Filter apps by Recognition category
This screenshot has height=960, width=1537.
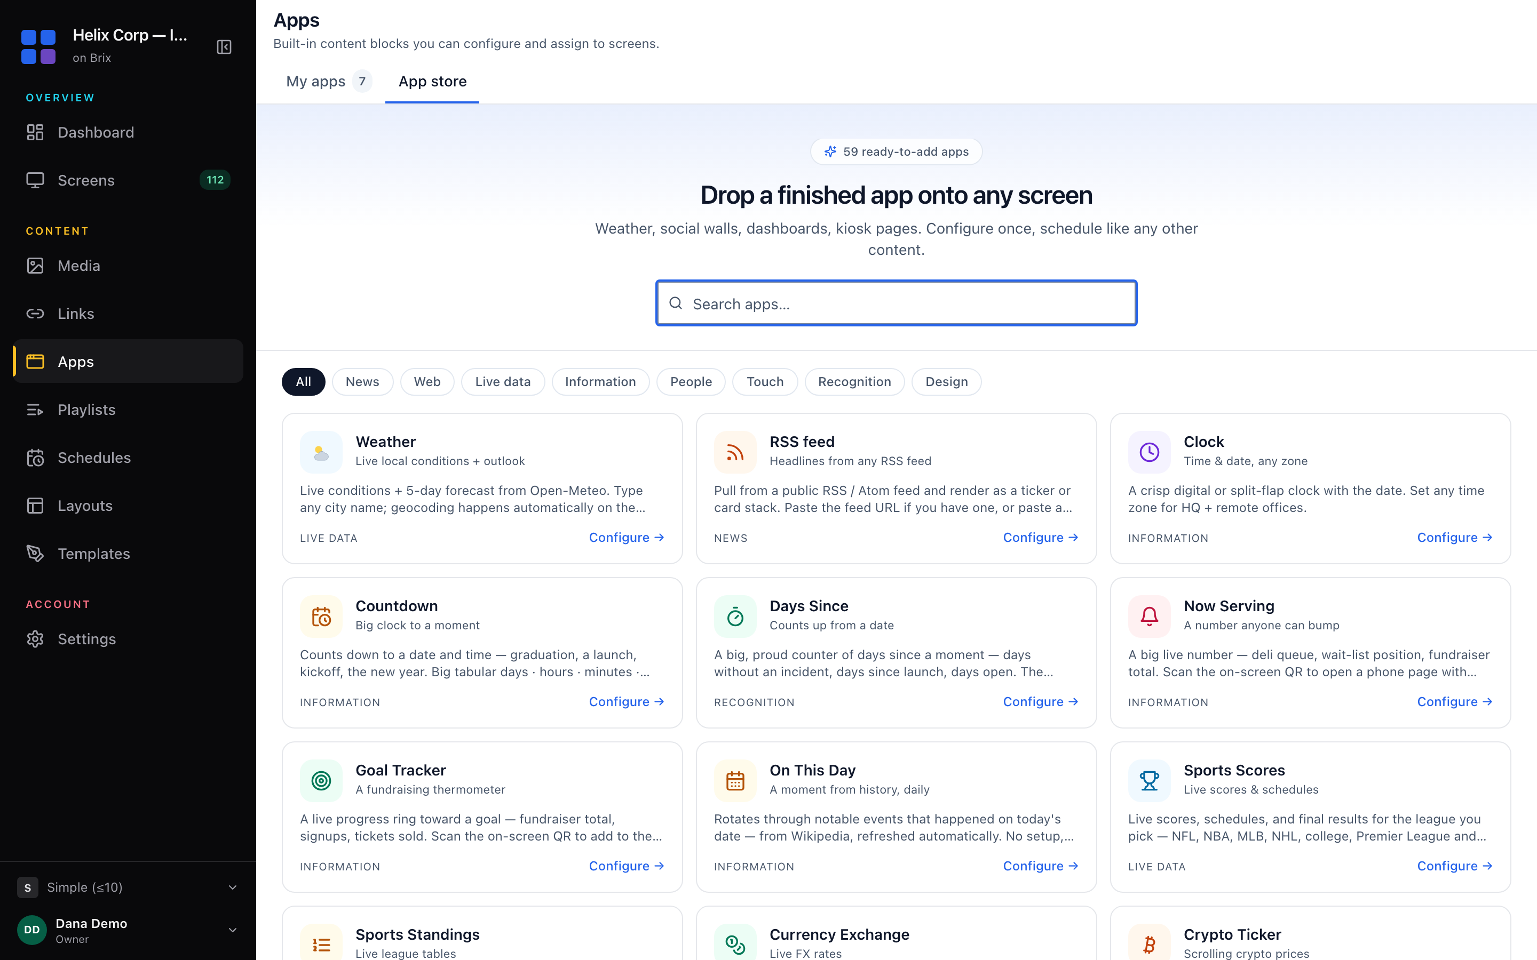(855, 381)
